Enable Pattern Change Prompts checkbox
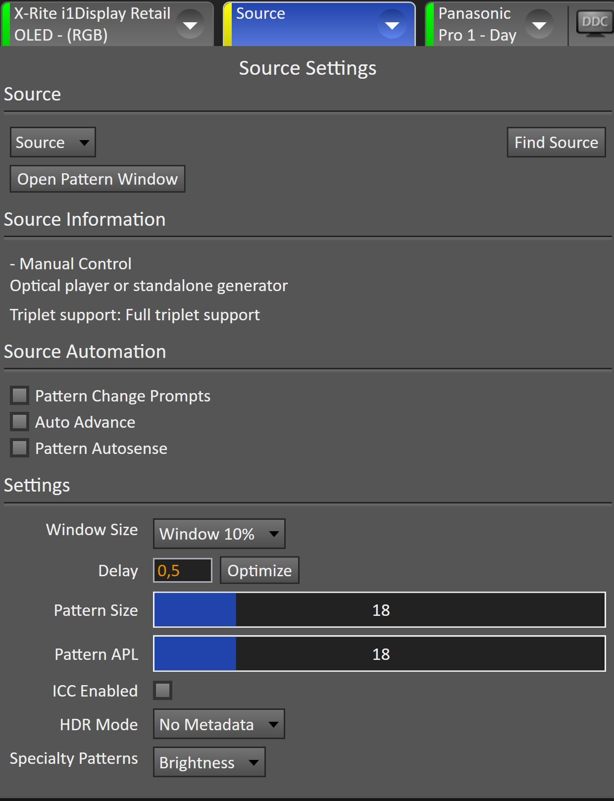 20,396
